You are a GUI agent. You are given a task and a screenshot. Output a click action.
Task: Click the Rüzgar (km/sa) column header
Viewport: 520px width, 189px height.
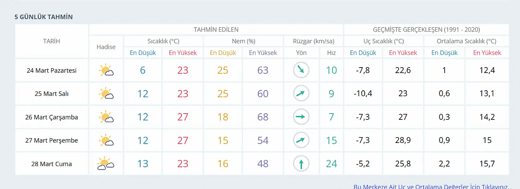(x=313, y=41)
